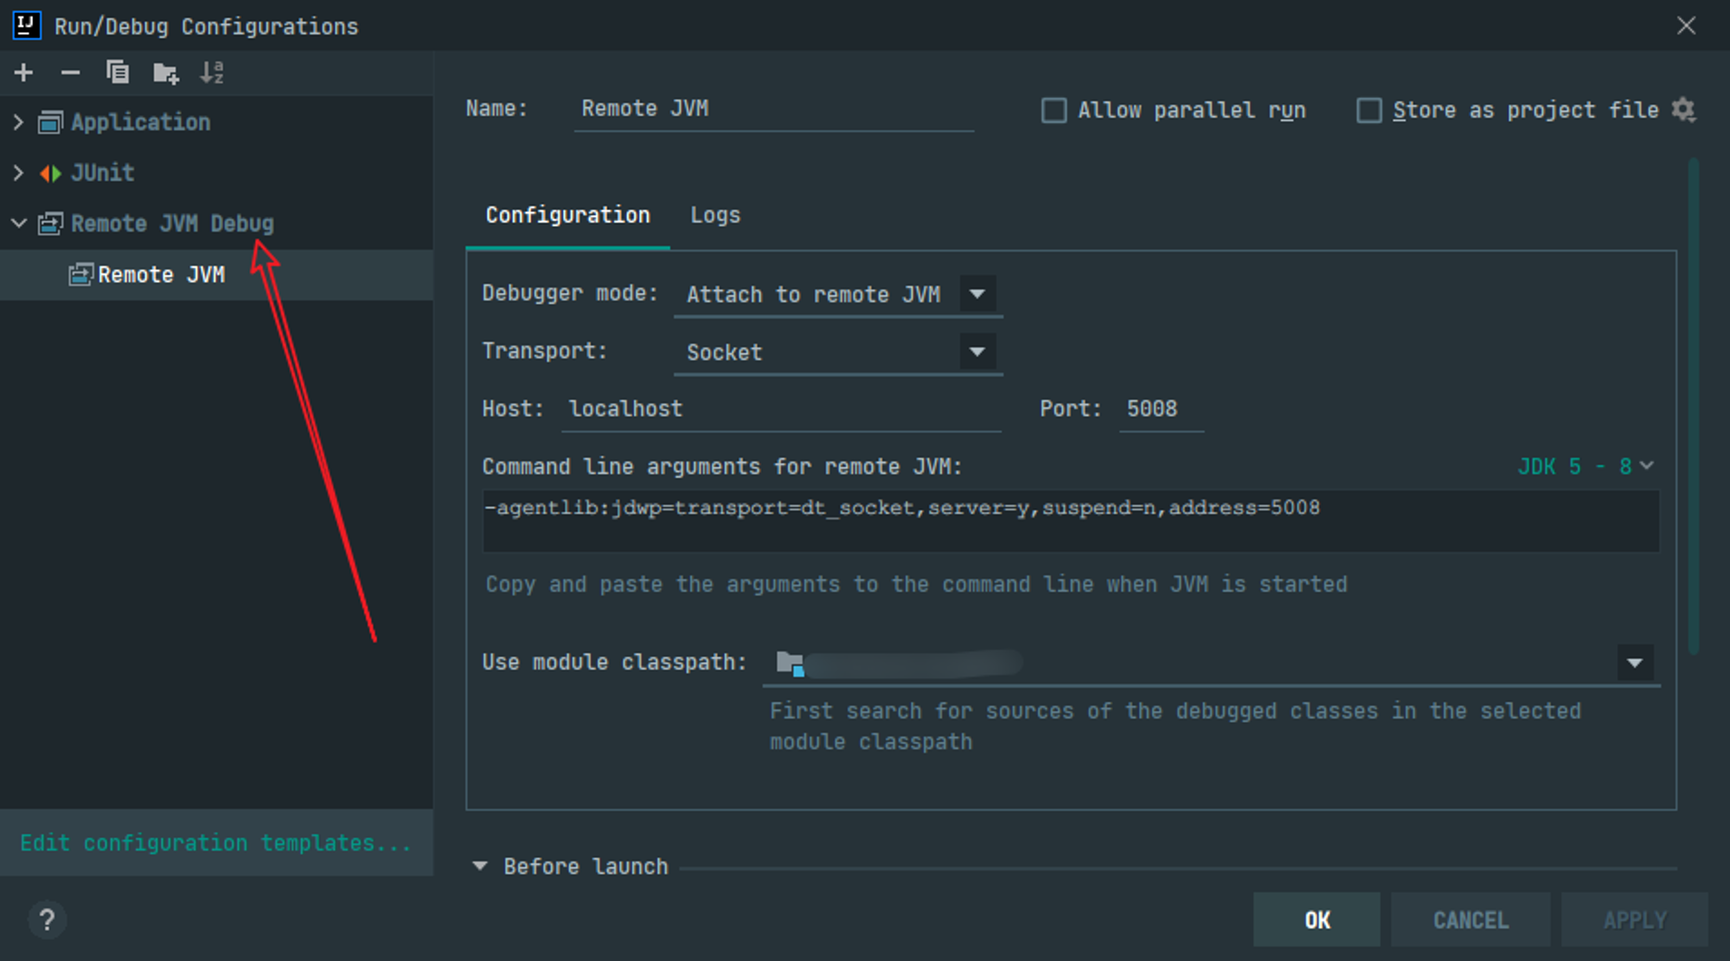The image size is (1730, 961).
Task: Select the Remote JVM Debug tree label
Action: 172,224
